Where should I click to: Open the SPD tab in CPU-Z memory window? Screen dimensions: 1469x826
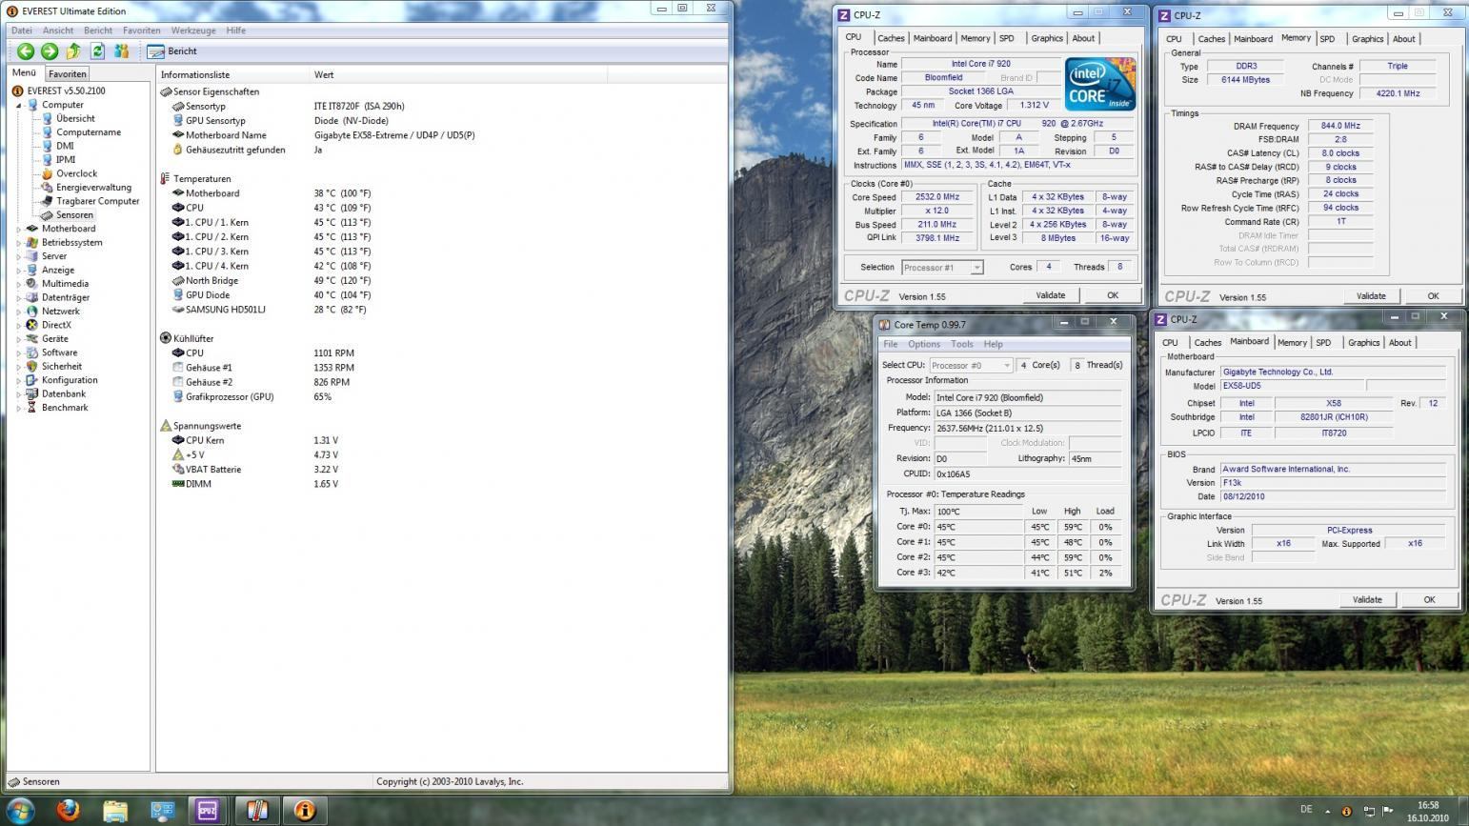click(x=1327, y=39)
